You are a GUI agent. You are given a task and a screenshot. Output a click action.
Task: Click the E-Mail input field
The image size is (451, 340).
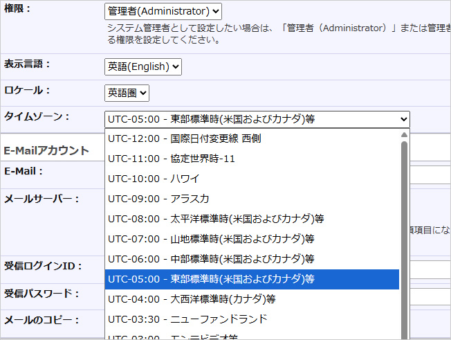point(429,172)
